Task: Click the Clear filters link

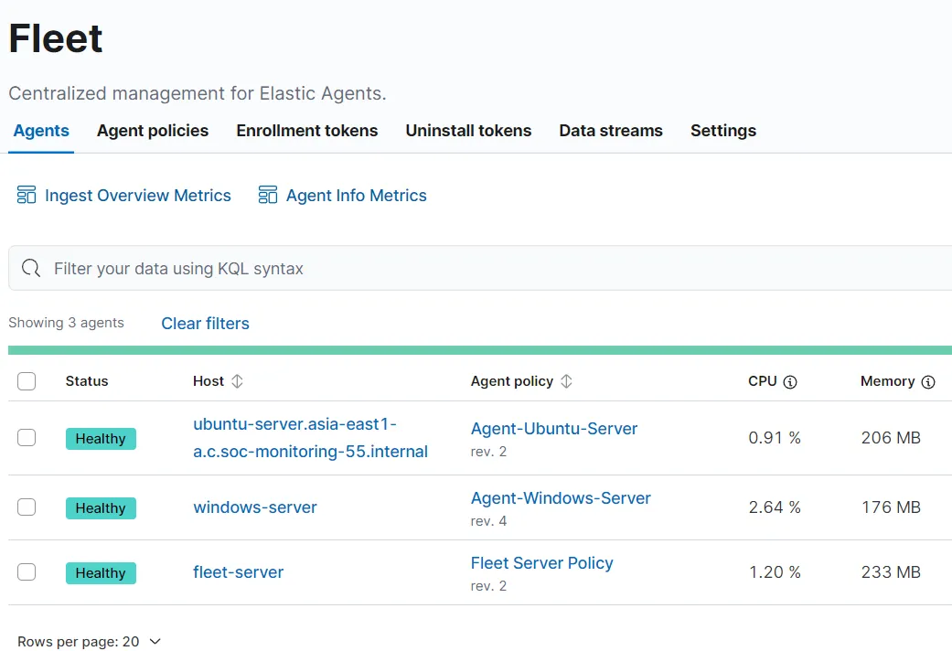Action: click(204, 323)
